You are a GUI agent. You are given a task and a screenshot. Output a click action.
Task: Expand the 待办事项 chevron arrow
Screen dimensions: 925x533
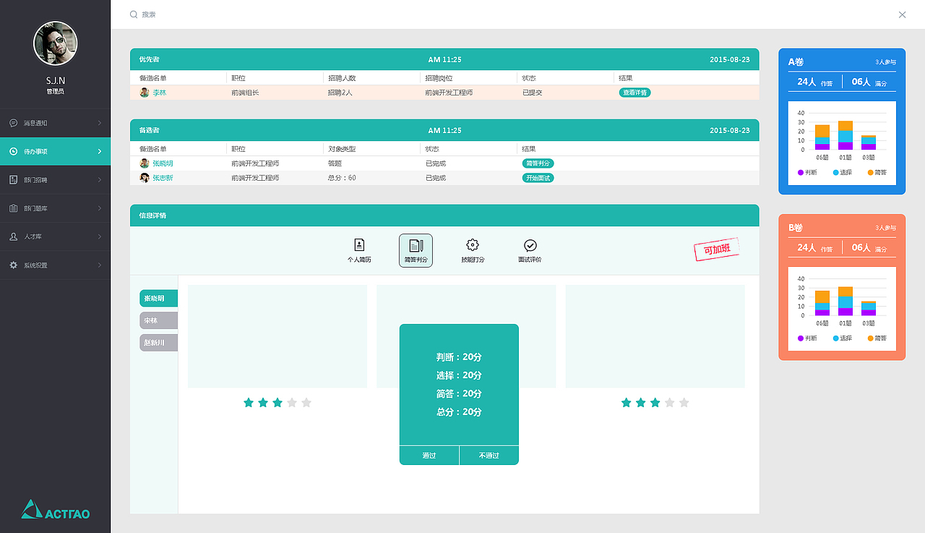99,151
